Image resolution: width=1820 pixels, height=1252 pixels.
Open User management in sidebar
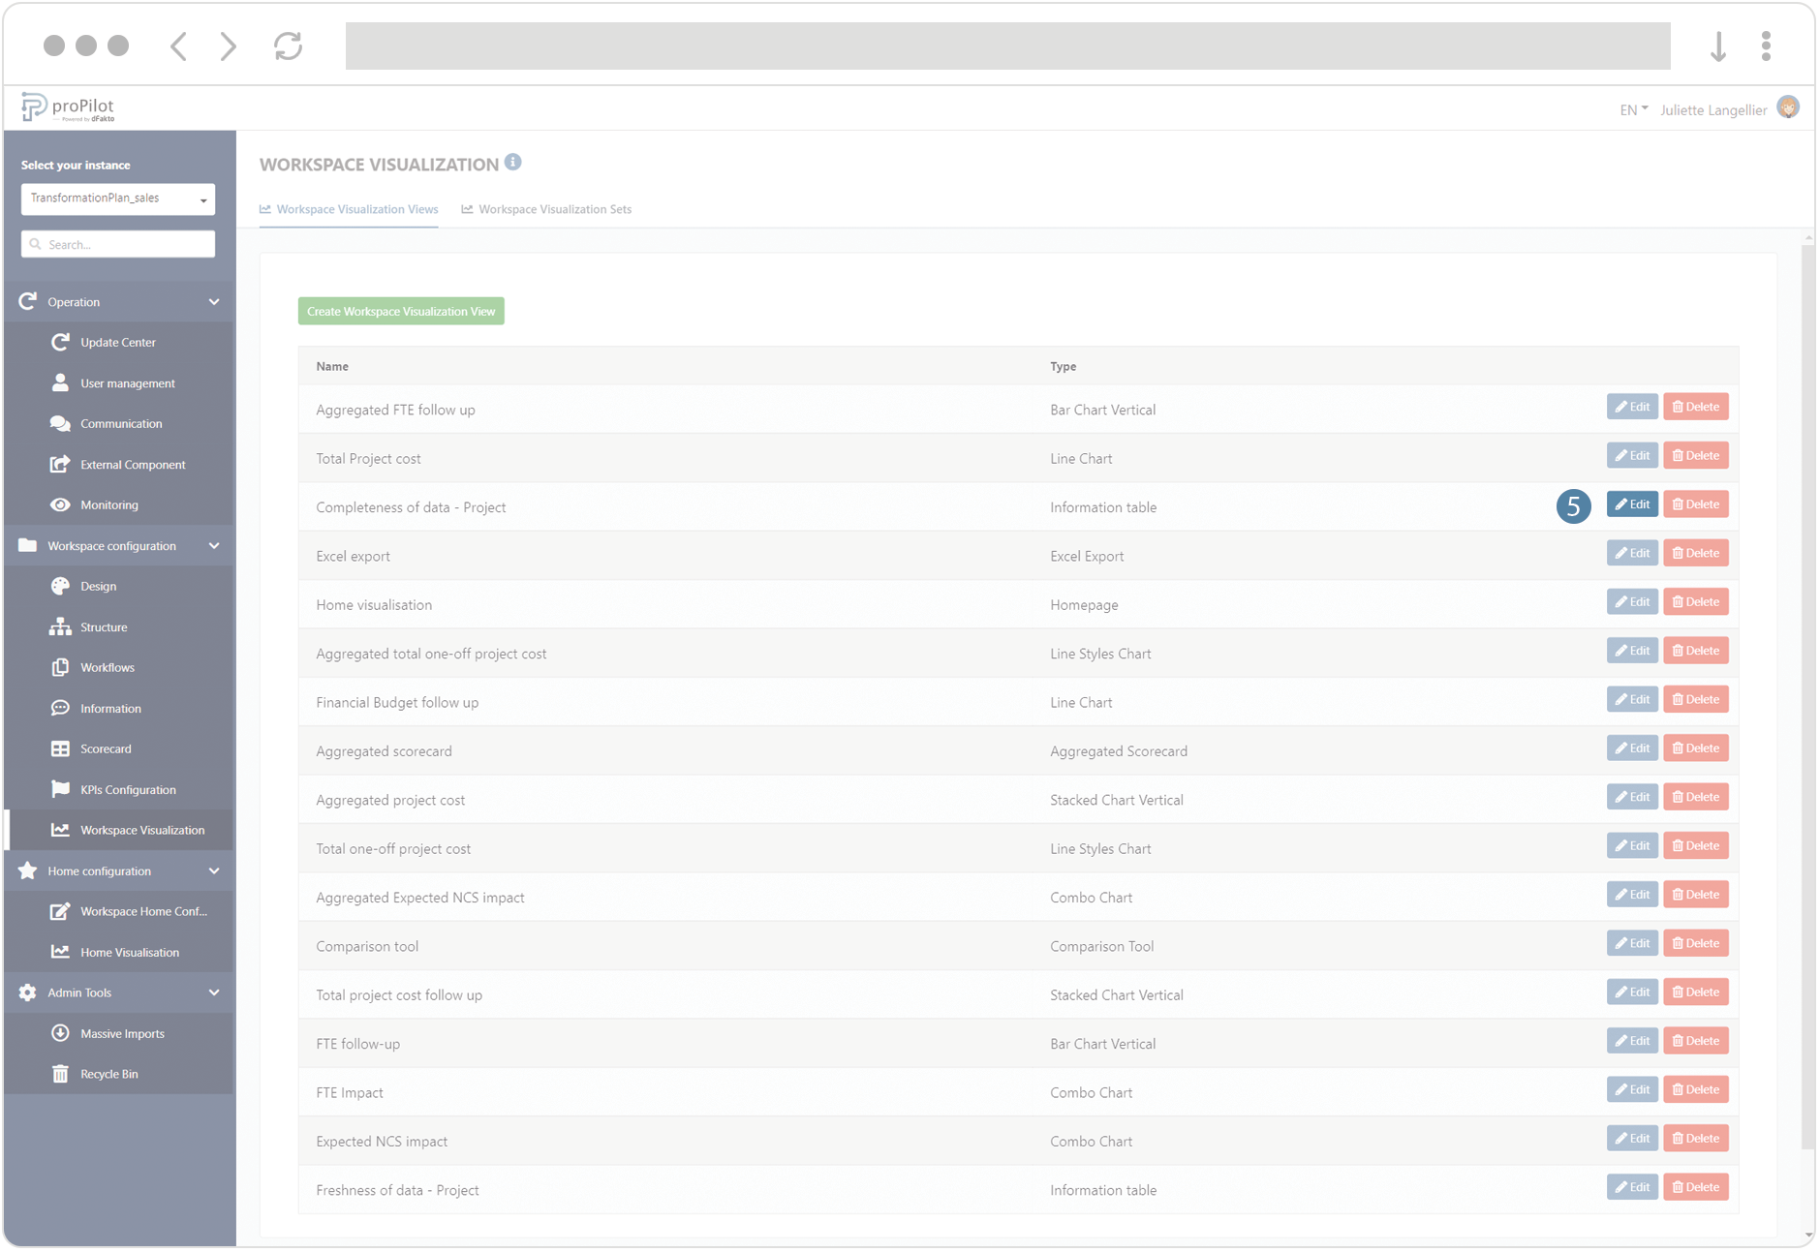[127, 382]
